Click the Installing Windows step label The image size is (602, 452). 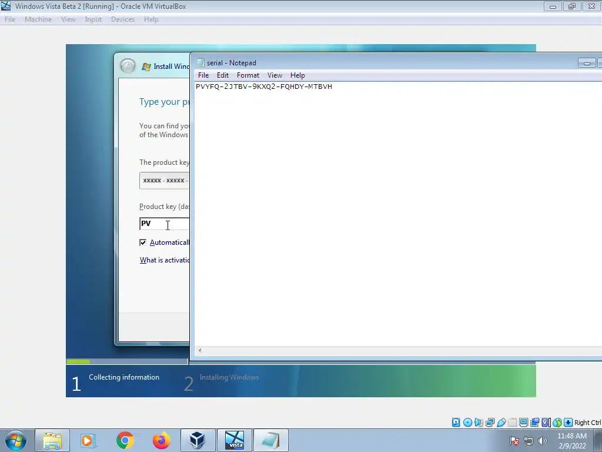[229, 377]
